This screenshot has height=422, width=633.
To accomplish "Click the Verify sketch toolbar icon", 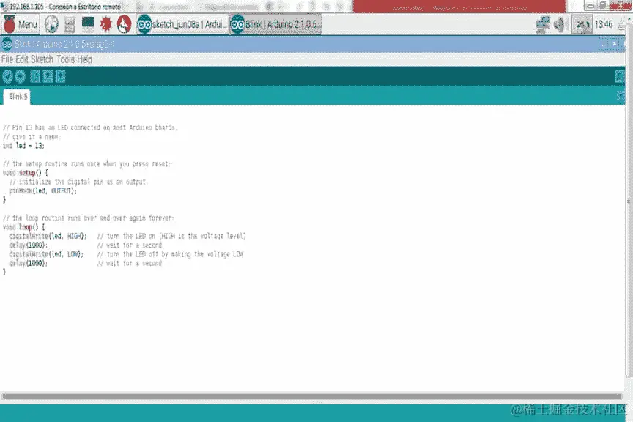I will pyautogui.click(x=7, y=76).
